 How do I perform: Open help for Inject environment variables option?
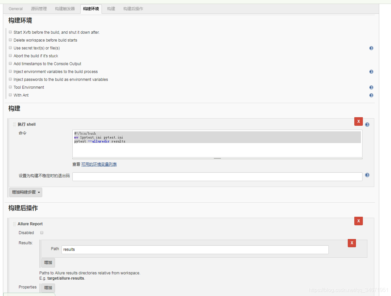(371, 72)
